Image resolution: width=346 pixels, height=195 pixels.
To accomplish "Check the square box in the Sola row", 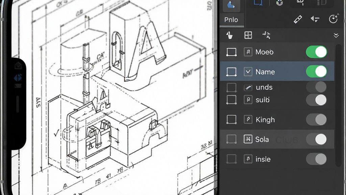I will (231, 139).
